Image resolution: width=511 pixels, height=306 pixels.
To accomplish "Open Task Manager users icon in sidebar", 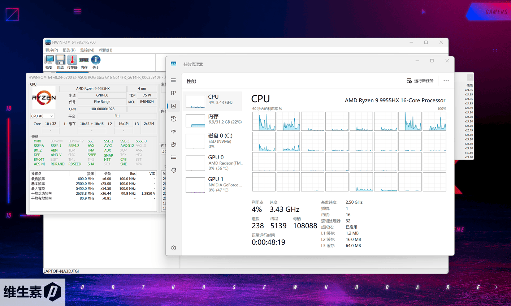I will pyautogui.click(x=174, y=145).
